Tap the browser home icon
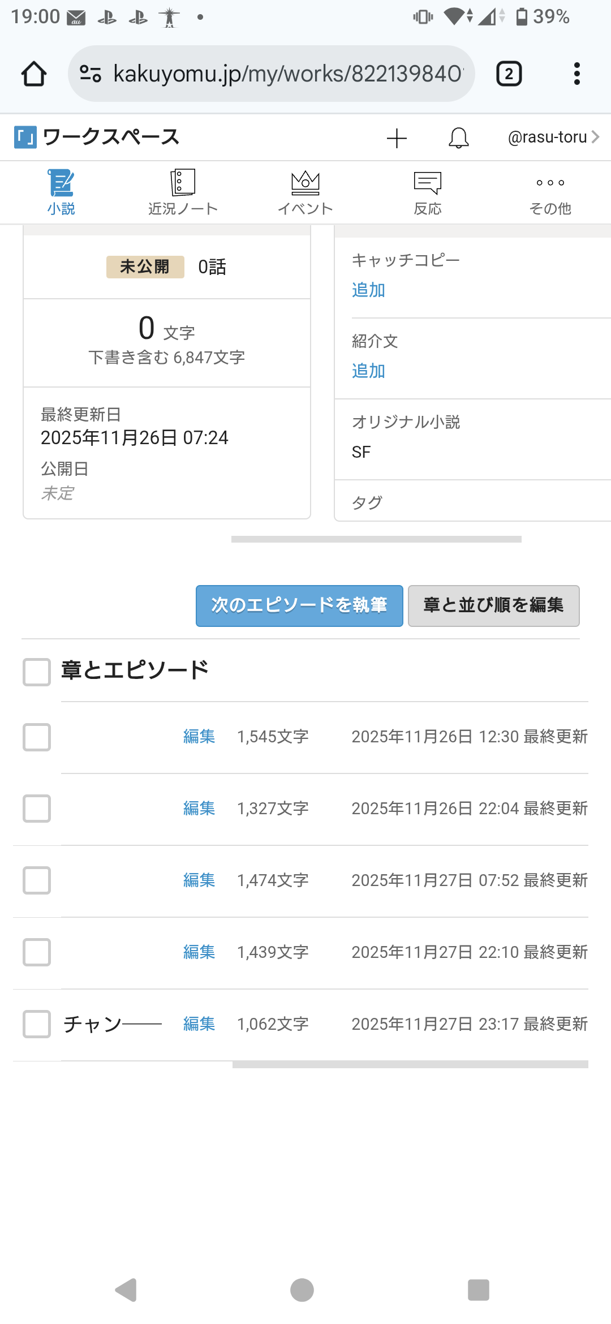Viewport: 611px width, 1324px height. (x=34, y=74)
